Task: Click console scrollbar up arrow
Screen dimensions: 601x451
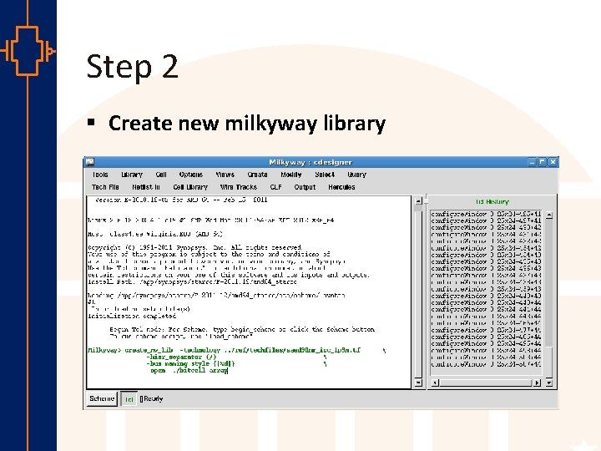Action: [x=418, y=200]
